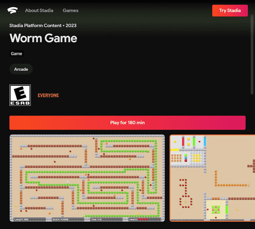Click the Try Stadia button

(x=230, y=10)
